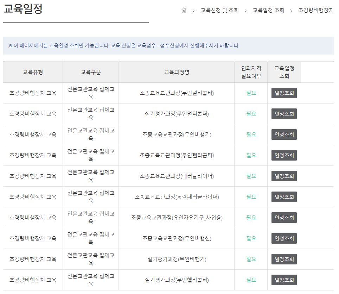
Task: Click 필요 in 조종교육교관과정(무인헬리콥터) row
Action: [x=251, y=155]
